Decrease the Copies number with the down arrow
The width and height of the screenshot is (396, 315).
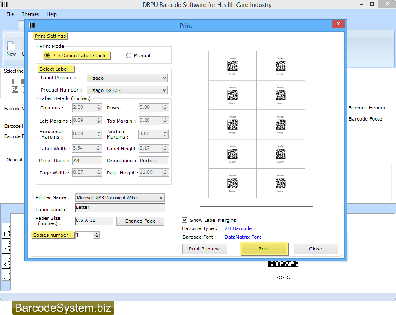97,237
